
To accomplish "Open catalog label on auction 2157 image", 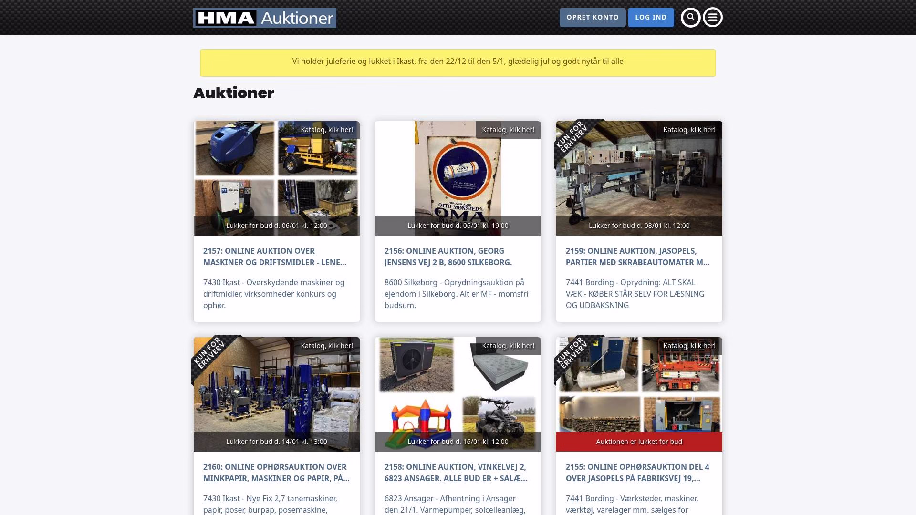I will click(327, 130).
